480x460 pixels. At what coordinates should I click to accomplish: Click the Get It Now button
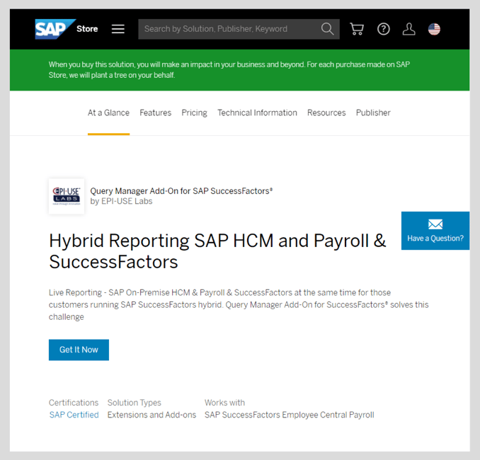[x=79, y=350]
